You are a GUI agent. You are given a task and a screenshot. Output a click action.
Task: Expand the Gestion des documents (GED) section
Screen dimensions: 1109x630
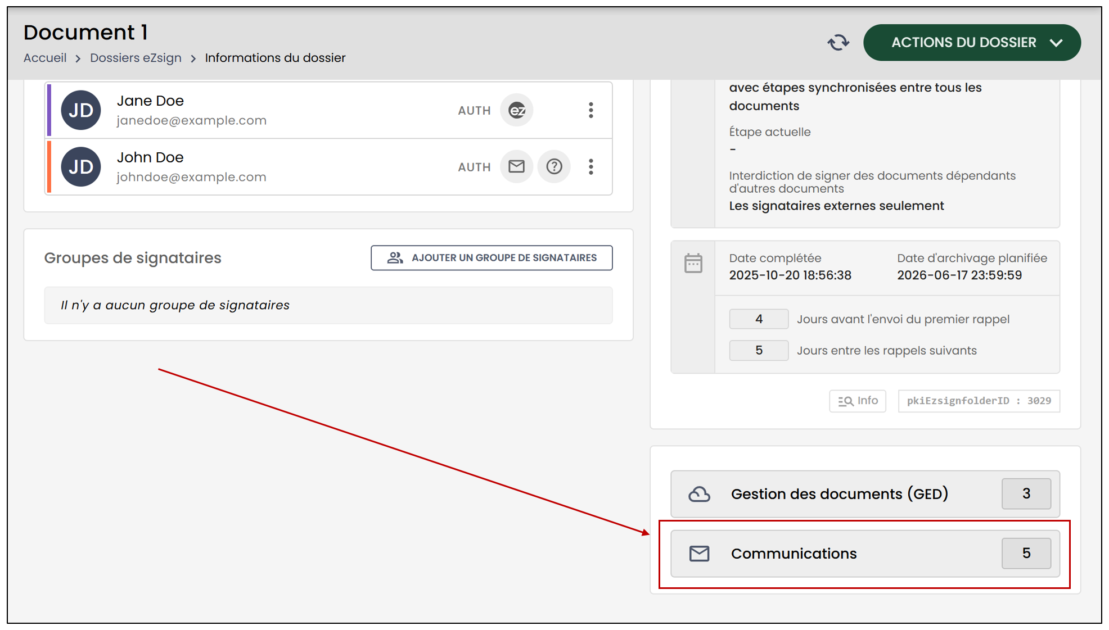pos(865,494)
